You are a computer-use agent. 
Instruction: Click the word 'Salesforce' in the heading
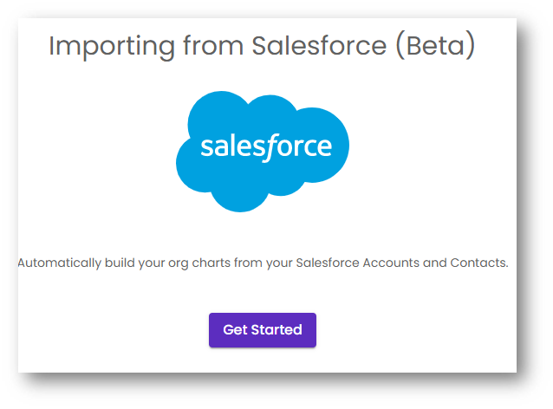[319, 45]
